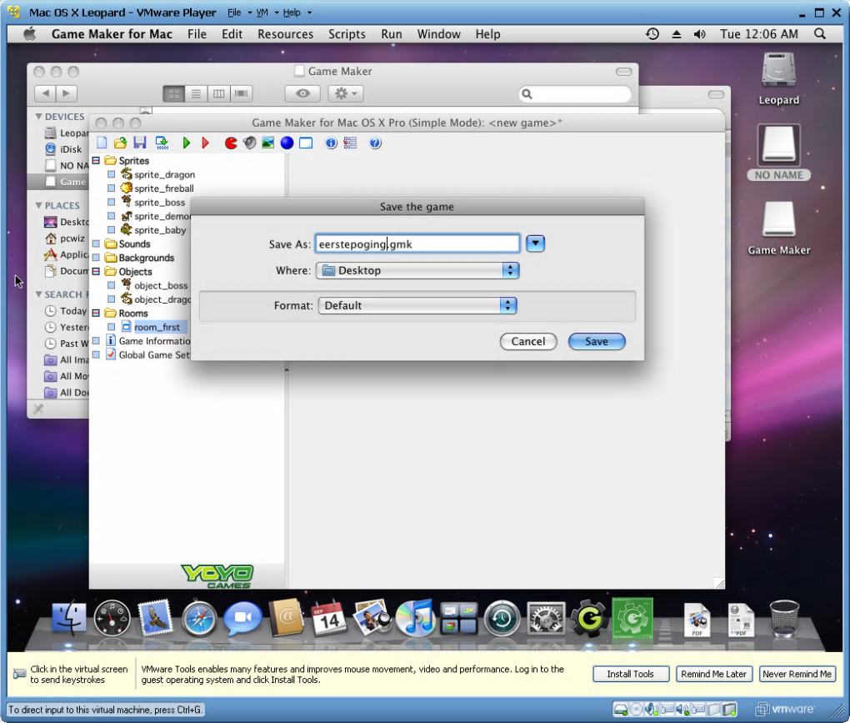Create a sprite using the Pac-Man icon
Viewport: 850px width, 723px height.
tap(231, 143)
